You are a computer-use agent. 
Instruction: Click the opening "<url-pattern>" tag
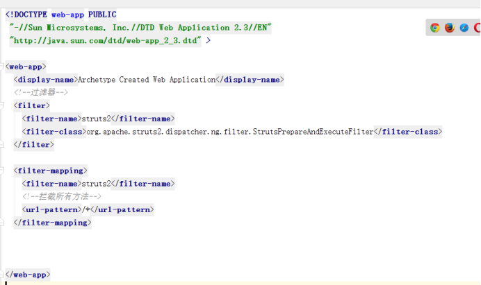point(51,209)
